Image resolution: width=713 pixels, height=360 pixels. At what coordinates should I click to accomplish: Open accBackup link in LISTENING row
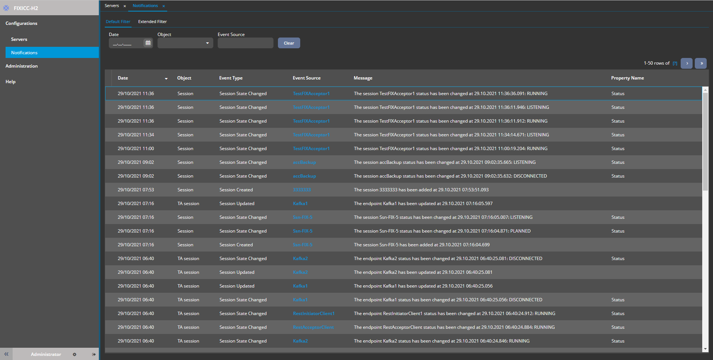(x=304, y=162)
